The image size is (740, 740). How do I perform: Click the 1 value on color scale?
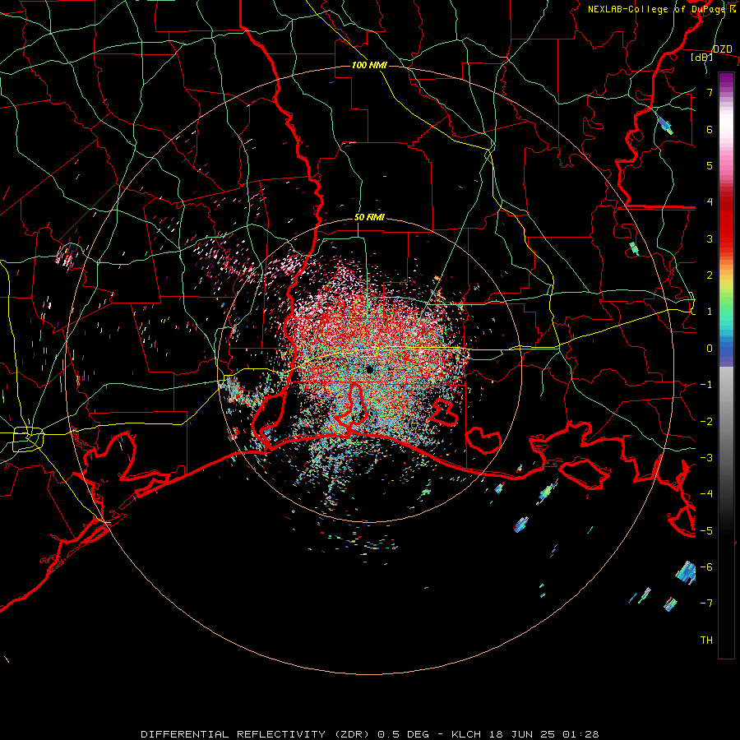pos(710,312)
